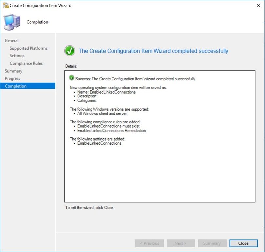
Task: Click the 'Details:' label
Action: click(71, 66)
